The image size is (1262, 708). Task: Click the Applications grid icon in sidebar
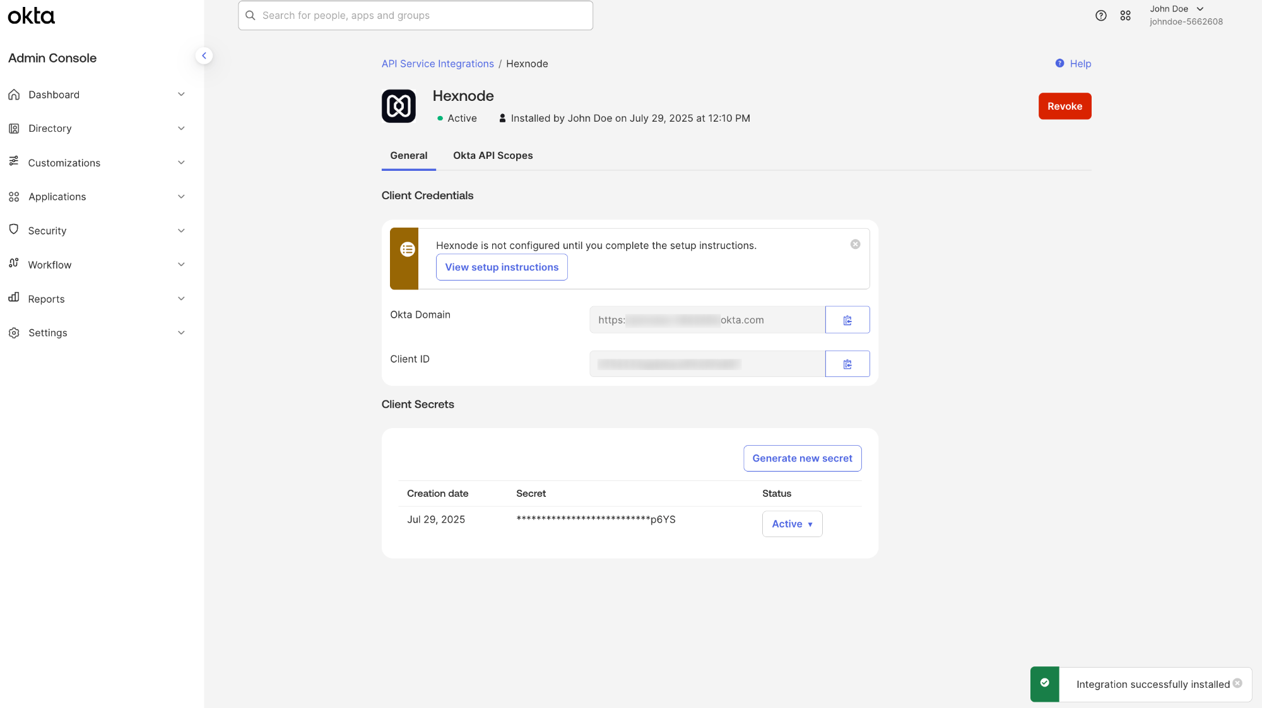pyautogui.click(x=14, y=197)
